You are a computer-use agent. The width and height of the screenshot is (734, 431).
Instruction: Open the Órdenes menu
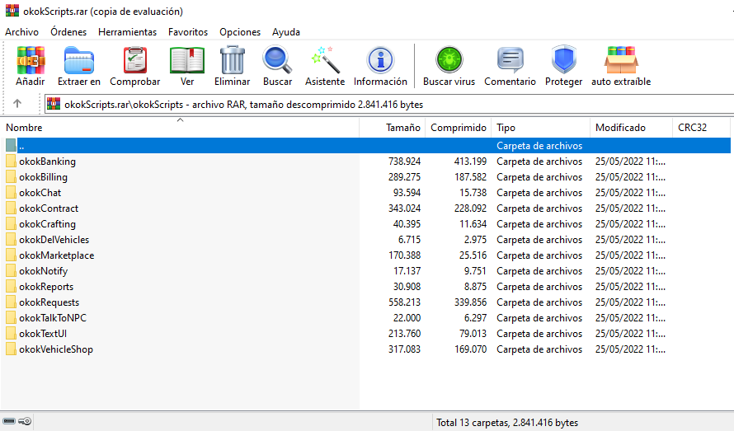point(68,32)
